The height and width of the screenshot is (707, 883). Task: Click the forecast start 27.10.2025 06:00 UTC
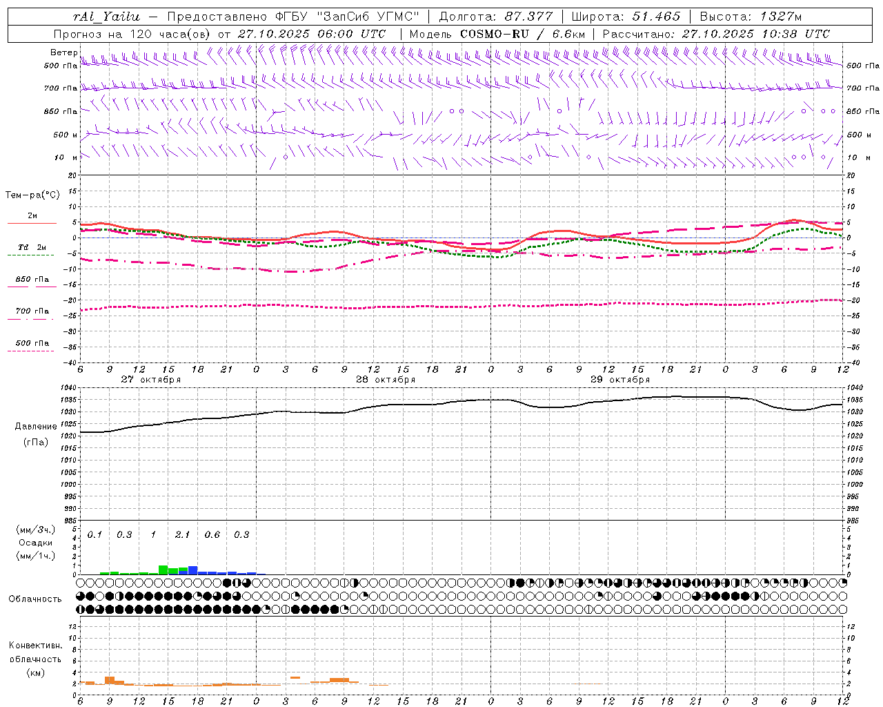[311, 34]
